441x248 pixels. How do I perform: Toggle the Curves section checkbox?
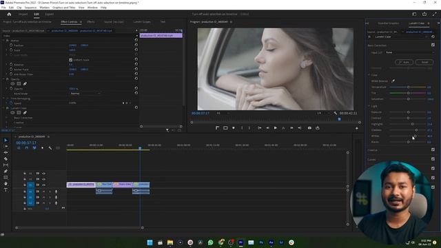(433, 159)
